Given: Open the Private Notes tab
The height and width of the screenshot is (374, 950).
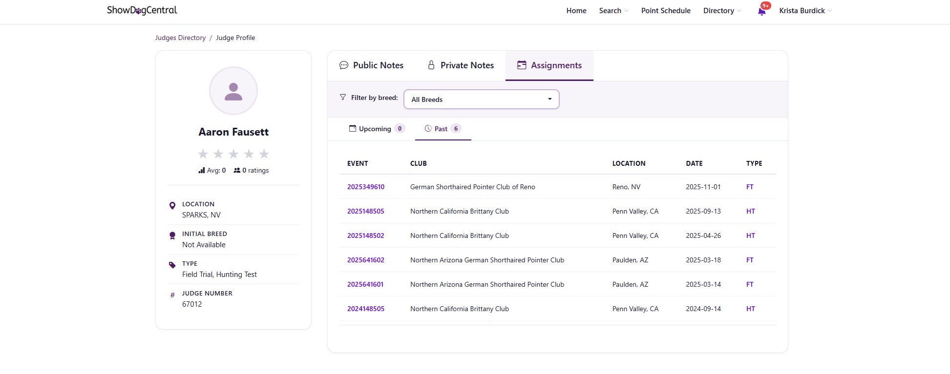Looking at the screenshot, I should click(460, 65).
